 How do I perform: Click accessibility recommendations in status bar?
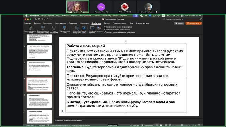click(x=69, y=125)
